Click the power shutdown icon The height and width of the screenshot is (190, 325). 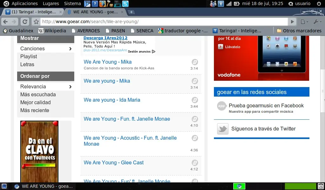(319, 3)
